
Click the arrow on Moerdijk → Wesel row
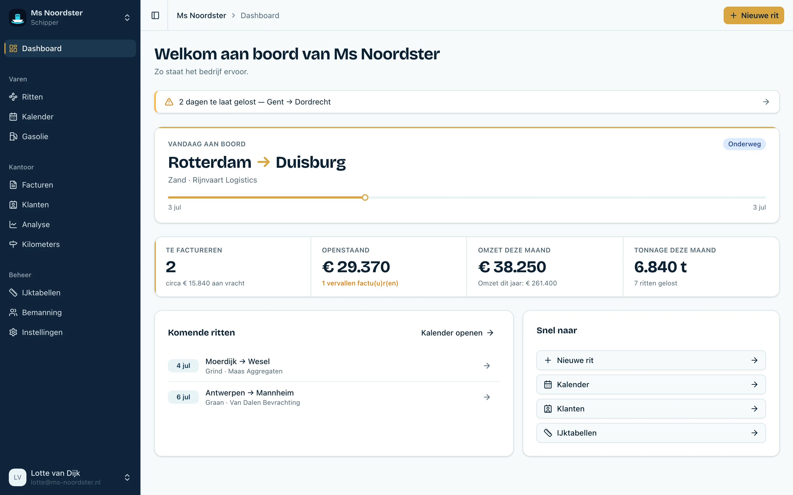tap(487, 366)
